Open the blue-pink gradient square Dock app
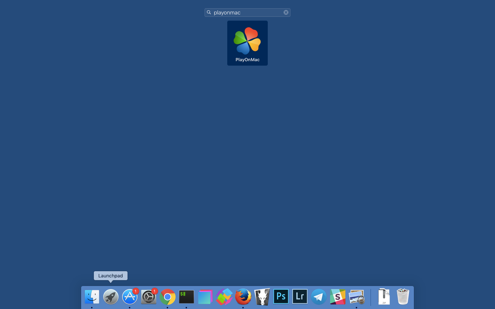This screenshot has height=309, width=495. pos(205,297)
